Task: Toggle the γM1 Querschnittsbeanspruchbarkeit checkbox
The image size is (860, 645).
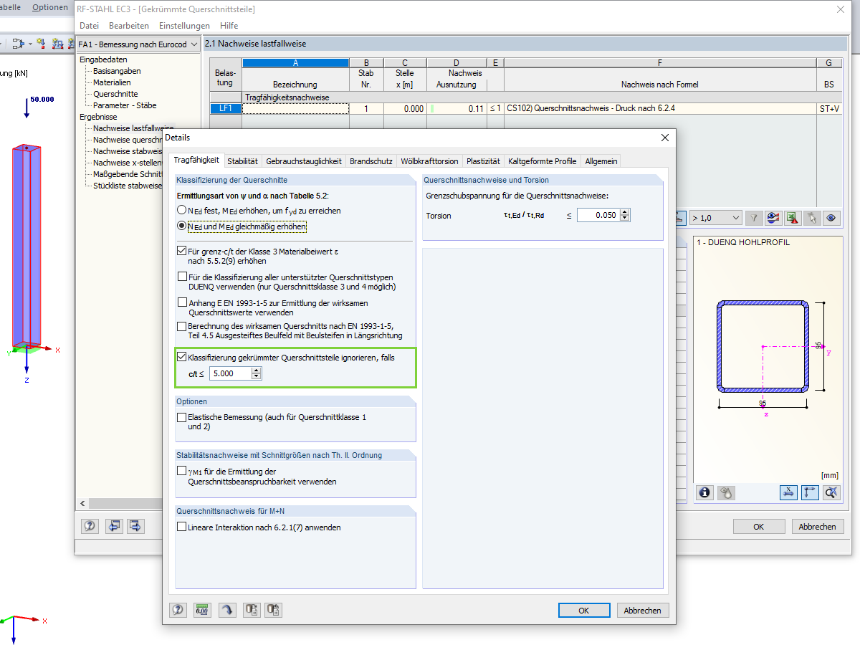Action: (181, 472)
